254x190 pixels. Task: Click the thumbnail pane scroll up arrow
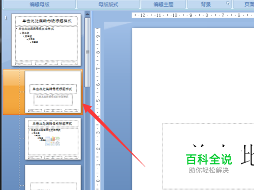(x=87, y=14)
